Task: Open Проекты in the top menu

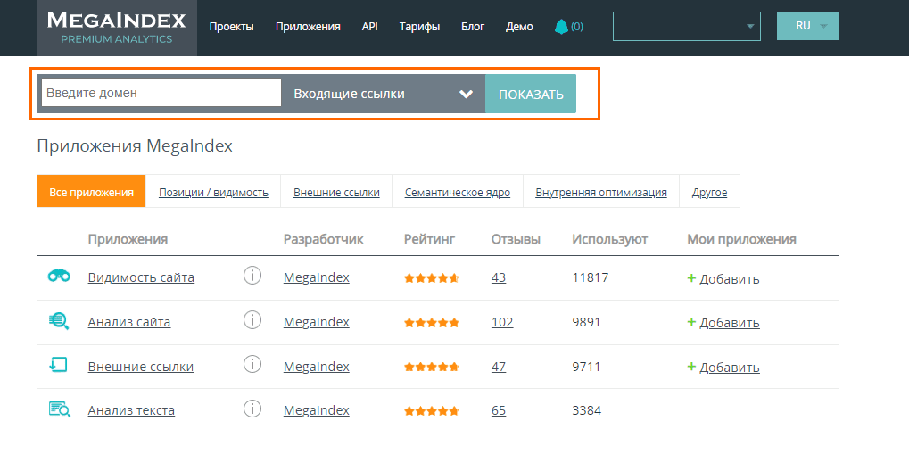Action: click(x=231, y=27)
